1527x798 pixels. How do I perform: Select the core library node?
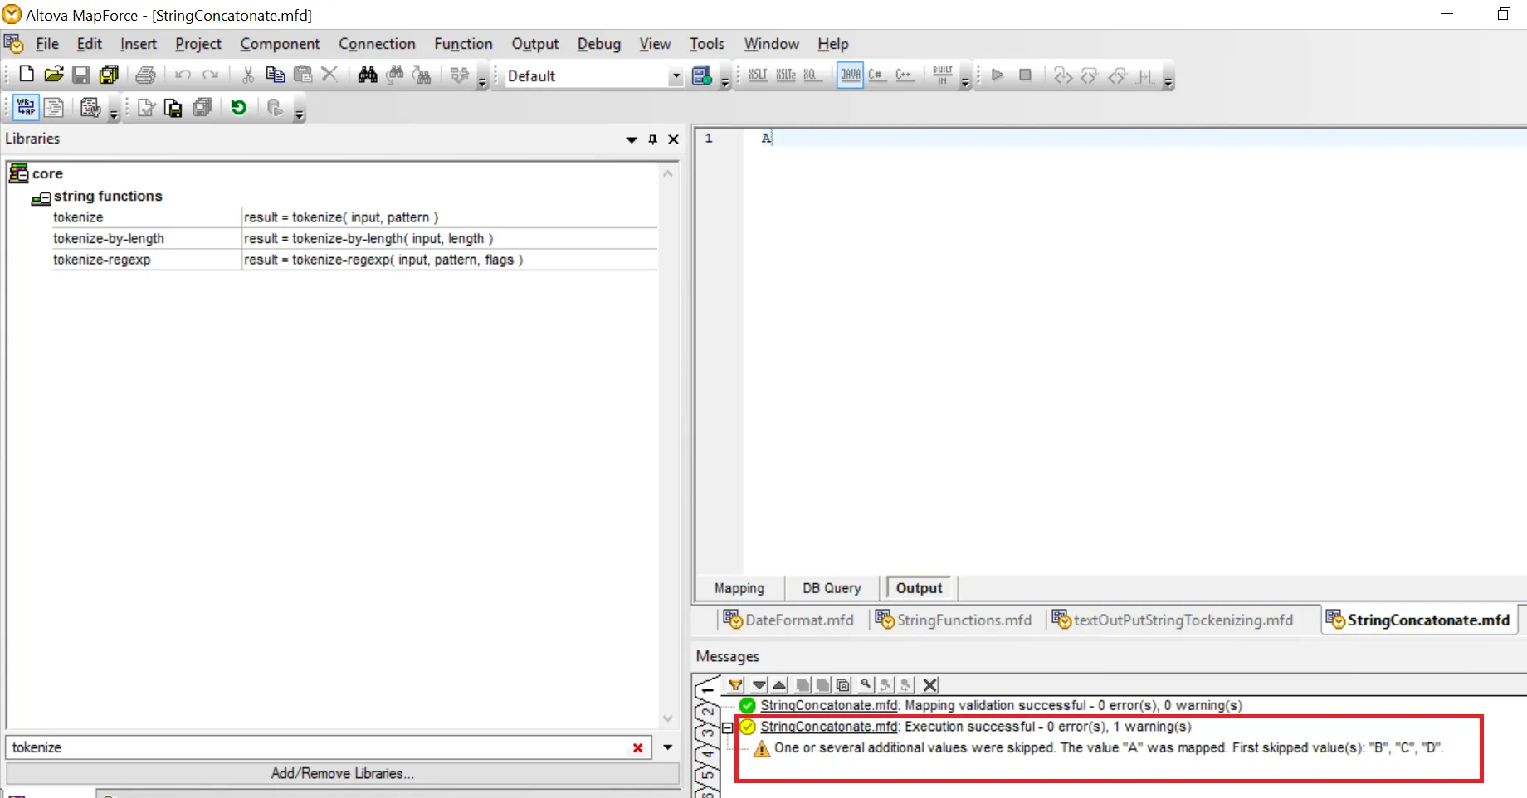click(47, 173)
